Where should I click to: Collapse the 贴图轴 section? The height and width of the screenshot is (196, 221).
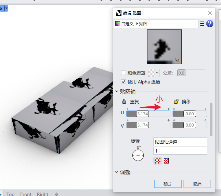pyautogui.click(x=117, y=91)
